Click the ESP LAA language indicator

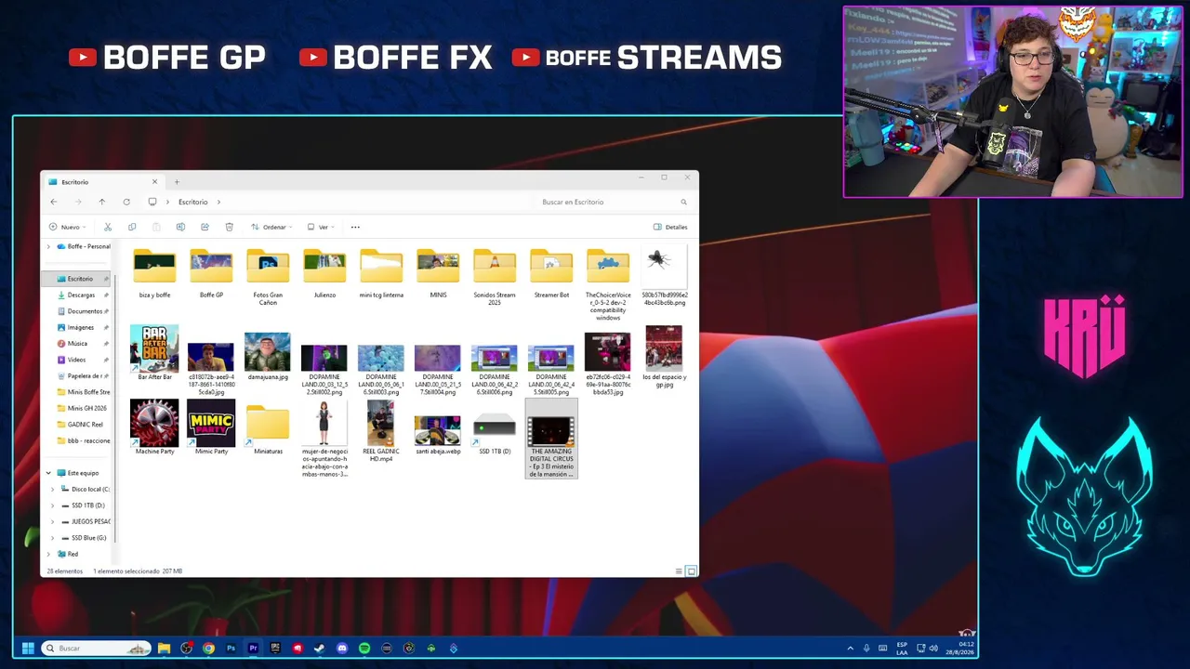[902, 649]
